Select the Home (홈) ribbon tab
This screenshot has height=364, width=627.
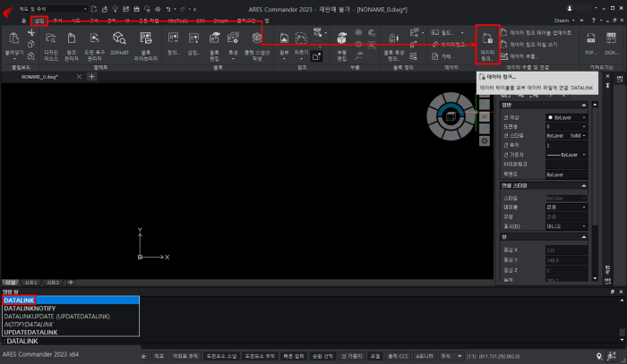pyautogui.click(x=23, y=21)
